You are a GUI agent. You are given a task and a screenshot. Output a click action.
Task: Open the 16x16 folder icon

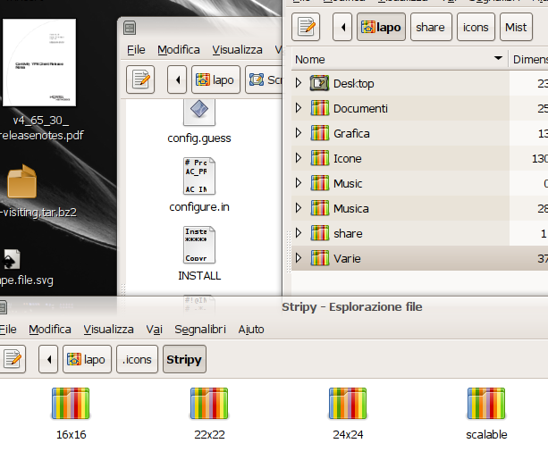pos(71,403)
